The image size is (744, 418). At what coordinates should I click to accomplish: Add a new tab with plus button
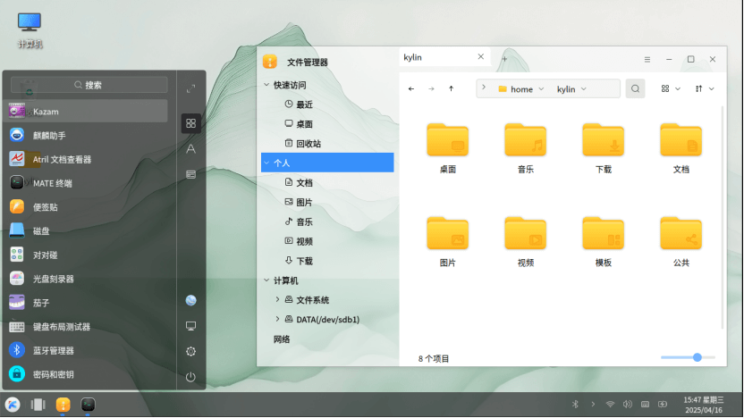(504, 58)
